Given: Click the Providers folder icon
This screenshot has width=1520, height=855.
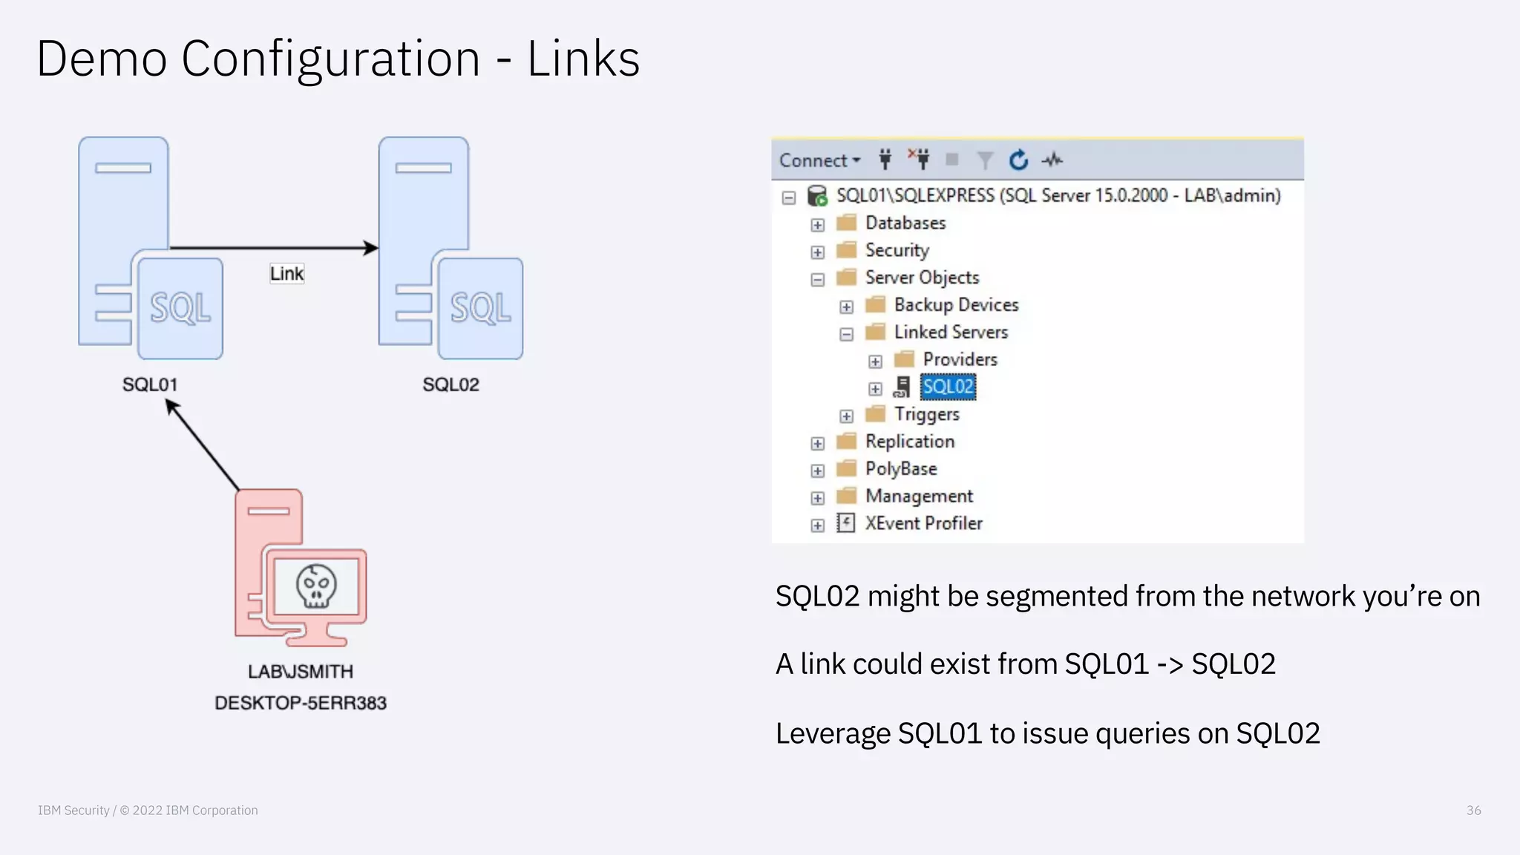Looking at the screenshot, I should (x=904, y=359).
